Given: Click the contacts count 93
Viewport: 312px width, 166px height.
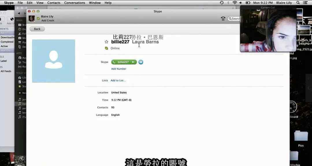Looking at the screenshot, I should pos(113,107).
